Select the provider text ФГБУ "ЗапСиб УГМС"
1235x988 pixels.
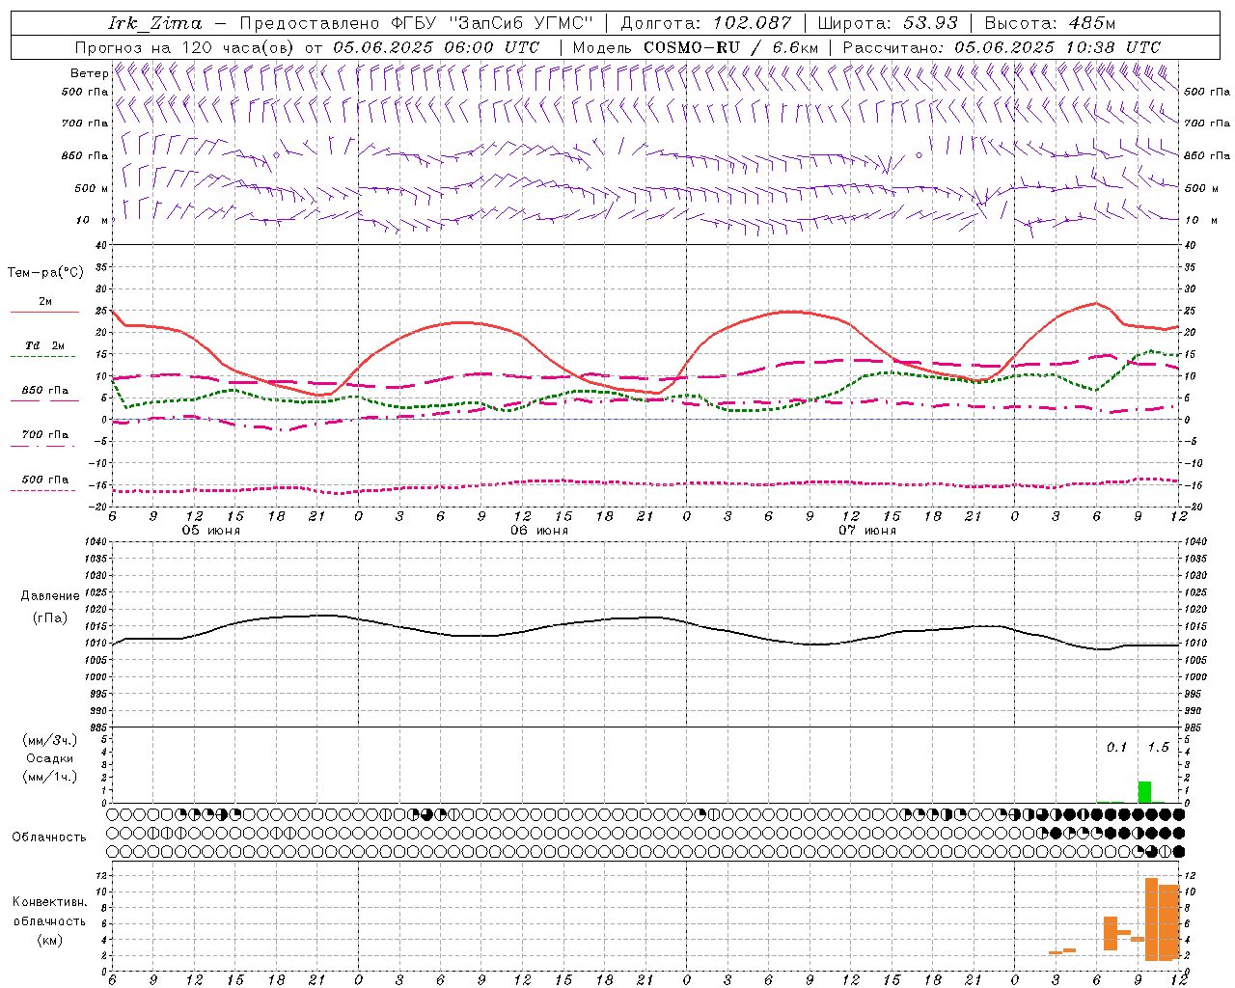tap(491, 23)
